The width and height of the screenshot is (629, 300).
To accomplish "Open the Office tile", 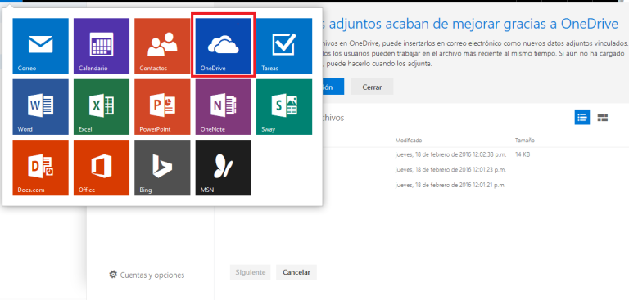I will point(102,168).
